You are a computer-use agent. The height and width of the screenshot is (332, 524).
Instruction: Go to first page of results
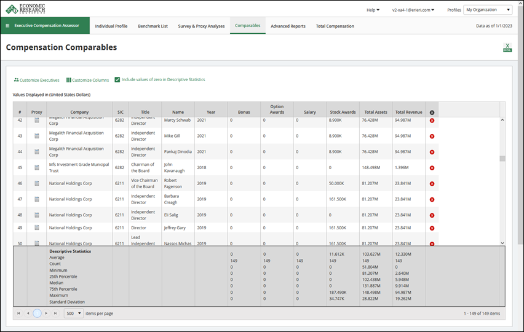coord(18,314)
